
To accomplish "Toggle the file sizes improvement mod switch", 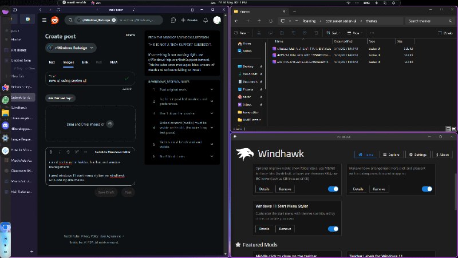I will click(x=333, y=189).
